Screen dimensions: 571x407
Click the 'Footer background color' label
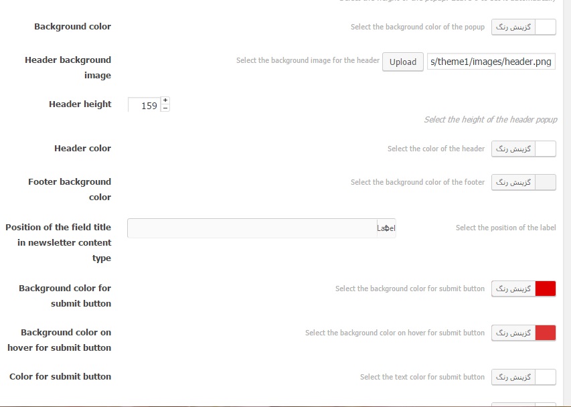coord(70,189)
